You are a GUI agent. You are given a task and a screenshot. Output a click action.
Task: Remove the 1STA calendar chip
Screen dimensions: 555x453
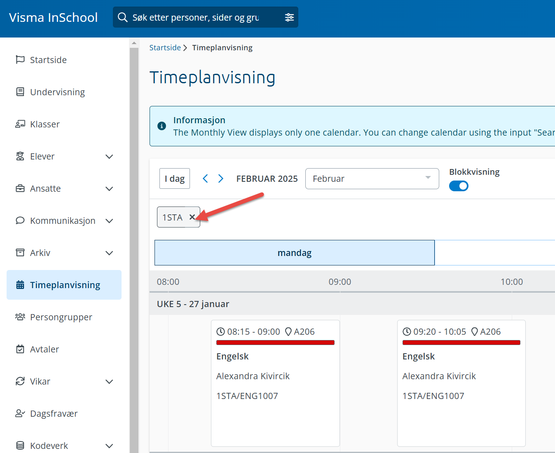[192, 217]
